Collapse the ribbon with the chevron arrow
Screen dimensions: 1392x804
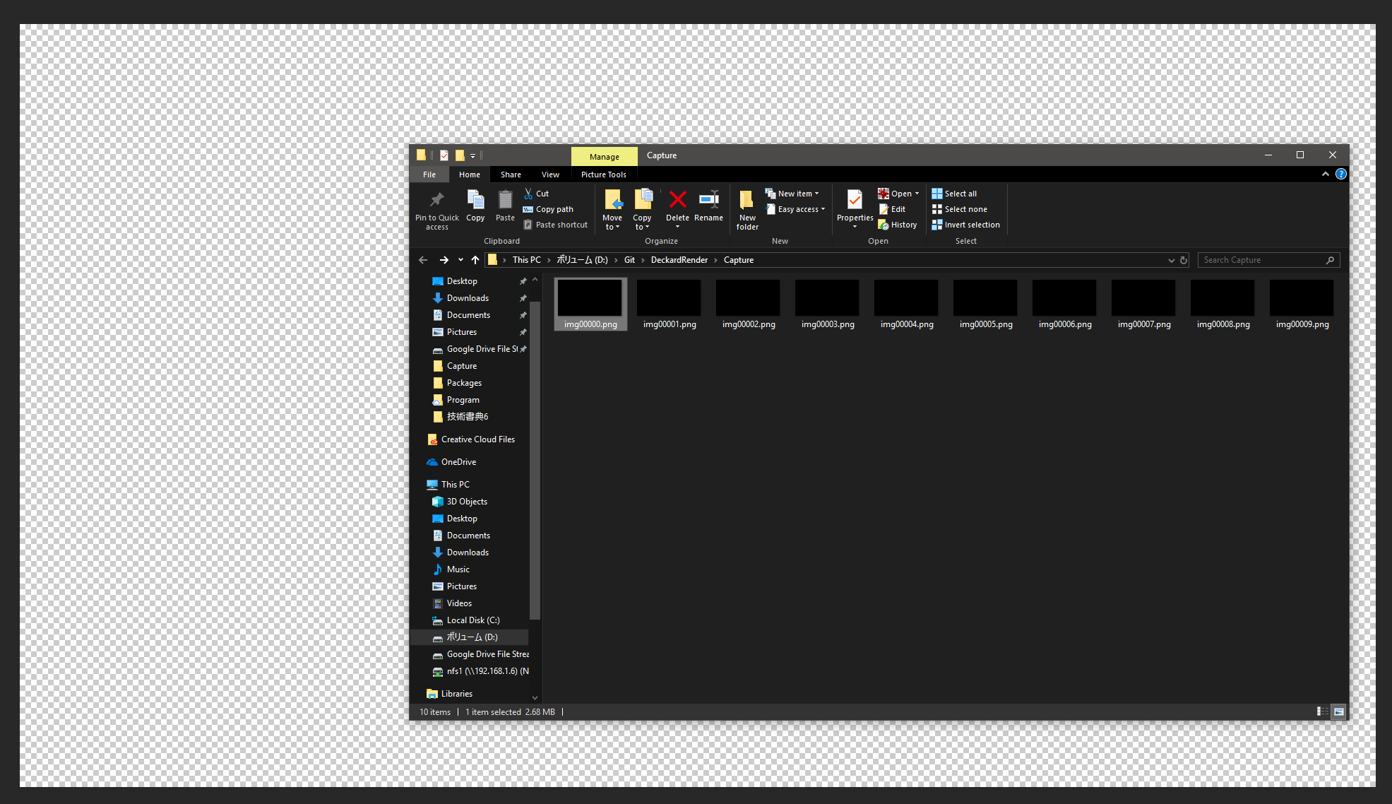point(1326,175)
